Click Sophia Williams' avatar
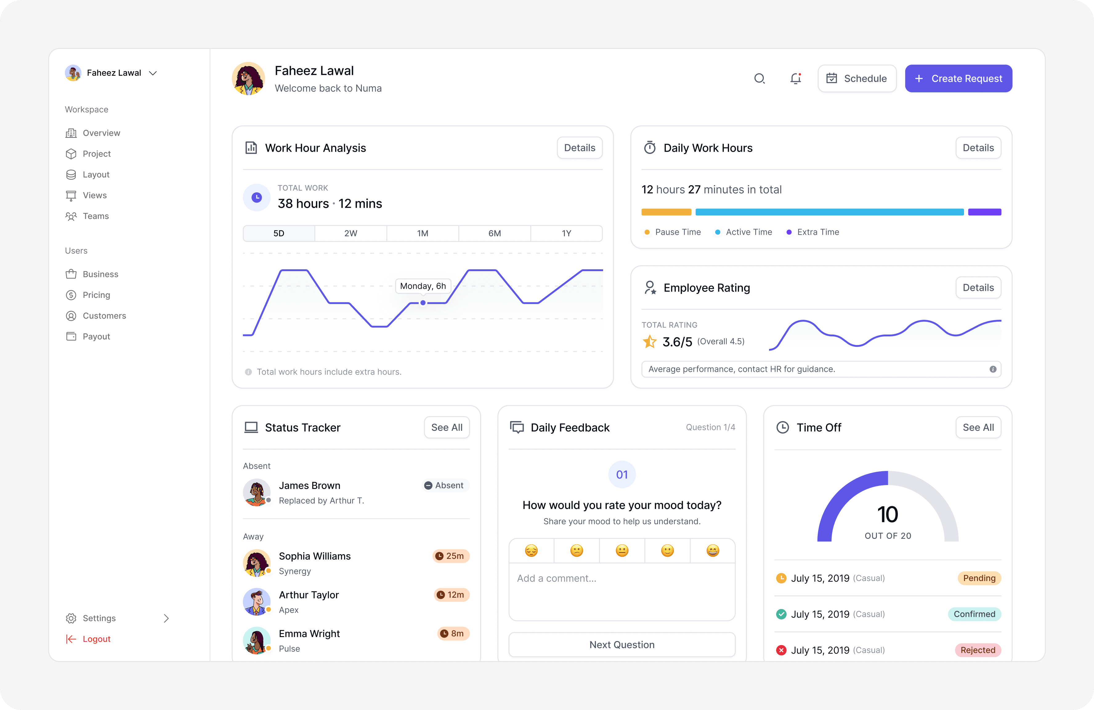The width and height of the screenshot is (1094, 710). [257, 564]
